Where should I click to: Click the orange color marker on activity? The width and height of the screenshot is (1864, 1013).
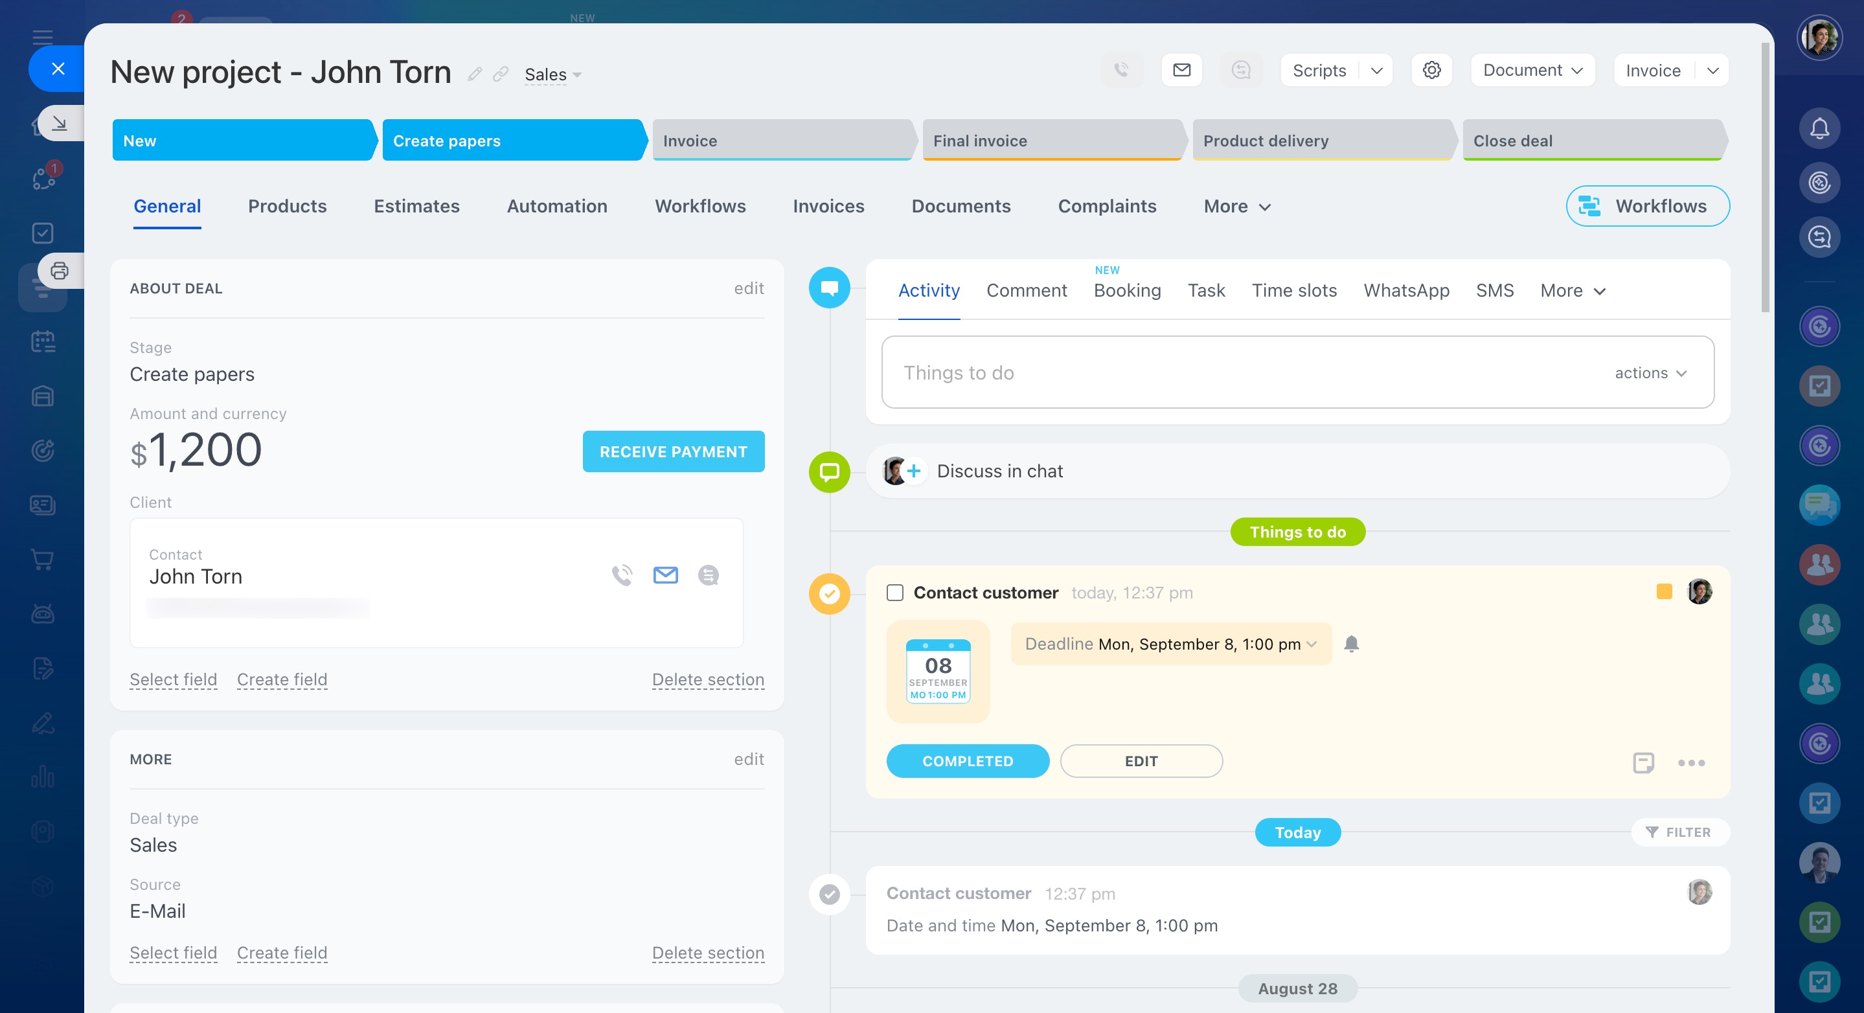pos(1665,592)
